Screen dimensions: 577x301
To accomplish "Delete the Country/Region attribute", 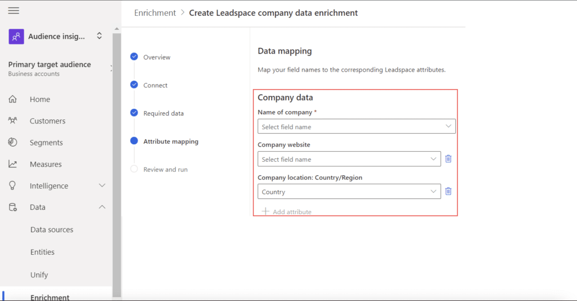I will (x=448, y=191).
